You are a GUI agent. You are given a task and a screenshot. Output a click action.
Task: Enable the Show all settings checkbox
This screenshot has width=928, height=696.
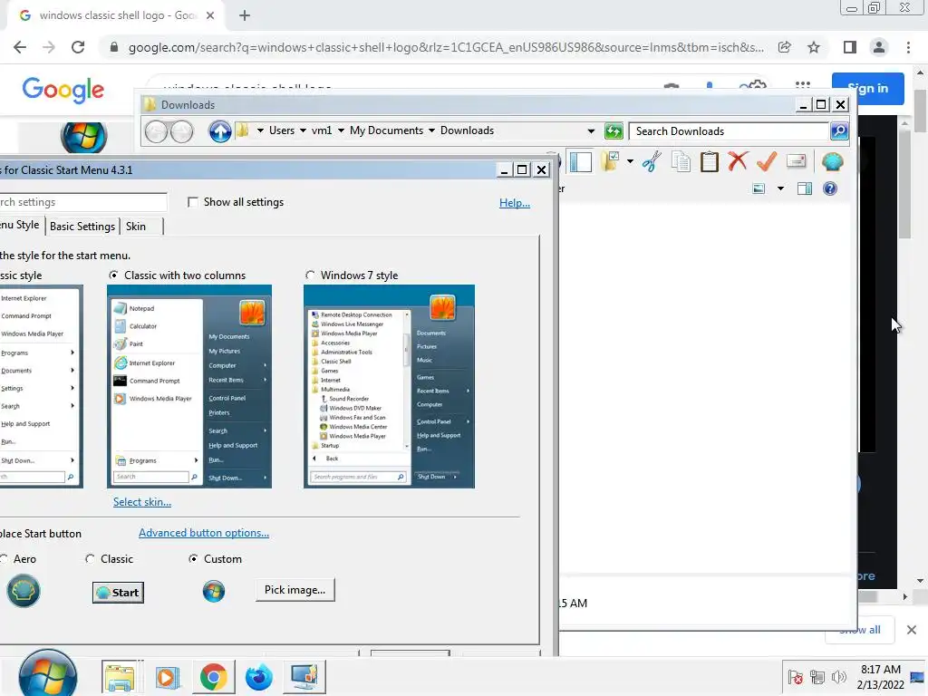[192, 202]
